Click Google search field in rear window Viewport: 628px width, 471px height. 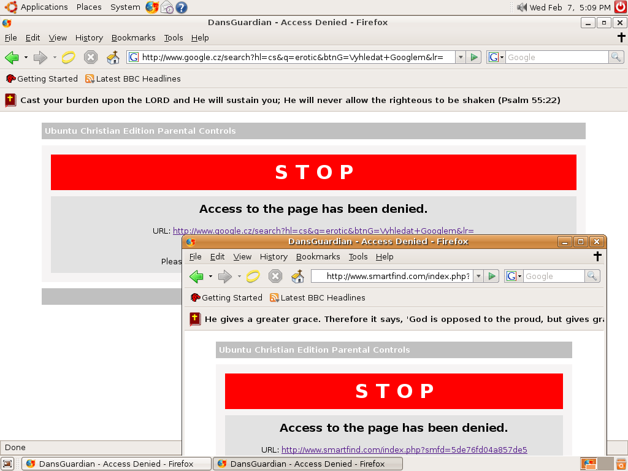pyautogui.click(x=557, y=57)
